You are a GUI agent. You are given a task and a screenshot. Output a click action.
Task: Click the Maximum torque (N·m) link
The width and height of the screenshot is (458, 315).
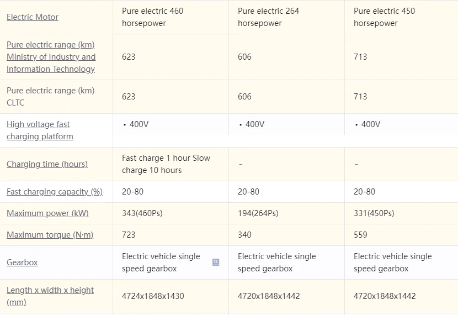click(x=50, y=235)
